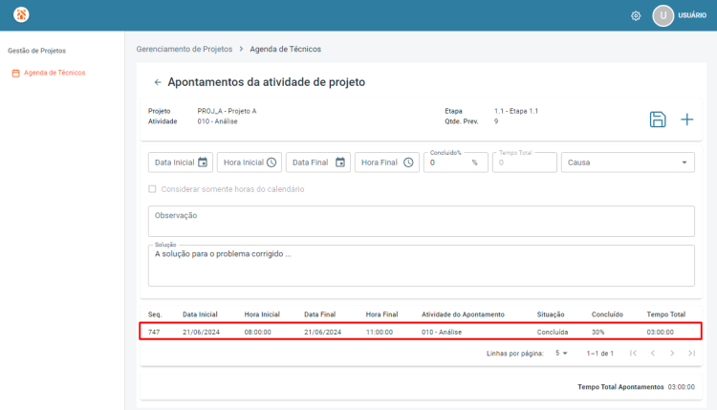The height and width of the screenshot is (410, 717).
Task: Click the Concluído column header
Action: click(x=607, y=314)
